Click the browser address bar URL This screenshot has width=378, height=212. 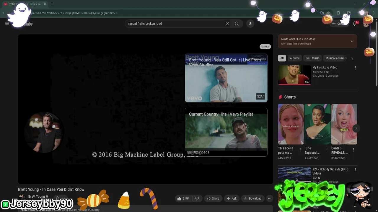(74, 13)
